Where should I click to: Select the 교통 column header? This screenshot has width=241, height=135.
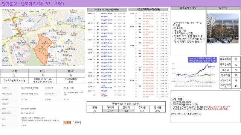pos(14,71)
